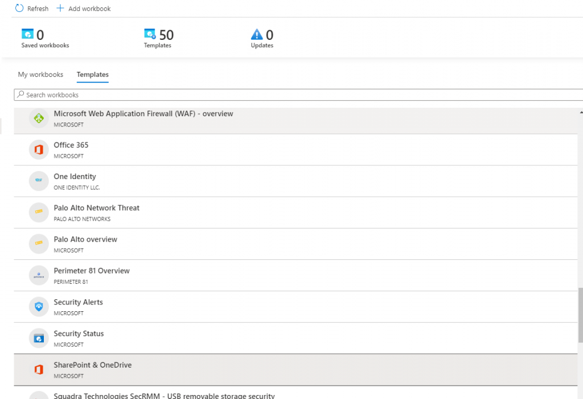Image resolution: width=583 pixels, height=399 pixels.
Task: Click the vertical scrollbar thumb
Action: (580, 315)
